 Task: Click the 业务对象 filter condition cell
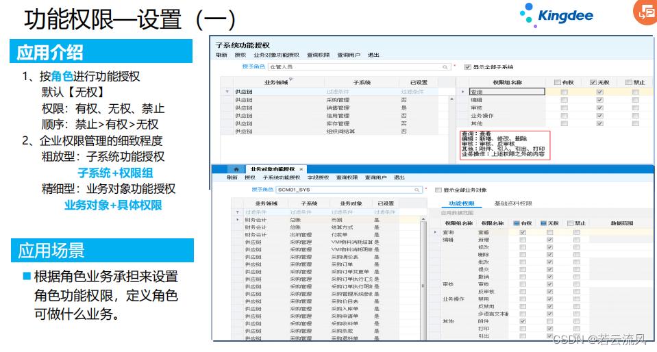click(351, 212)
